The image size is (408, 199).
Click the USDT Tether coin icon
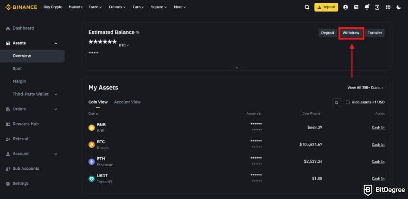(92, 179)
